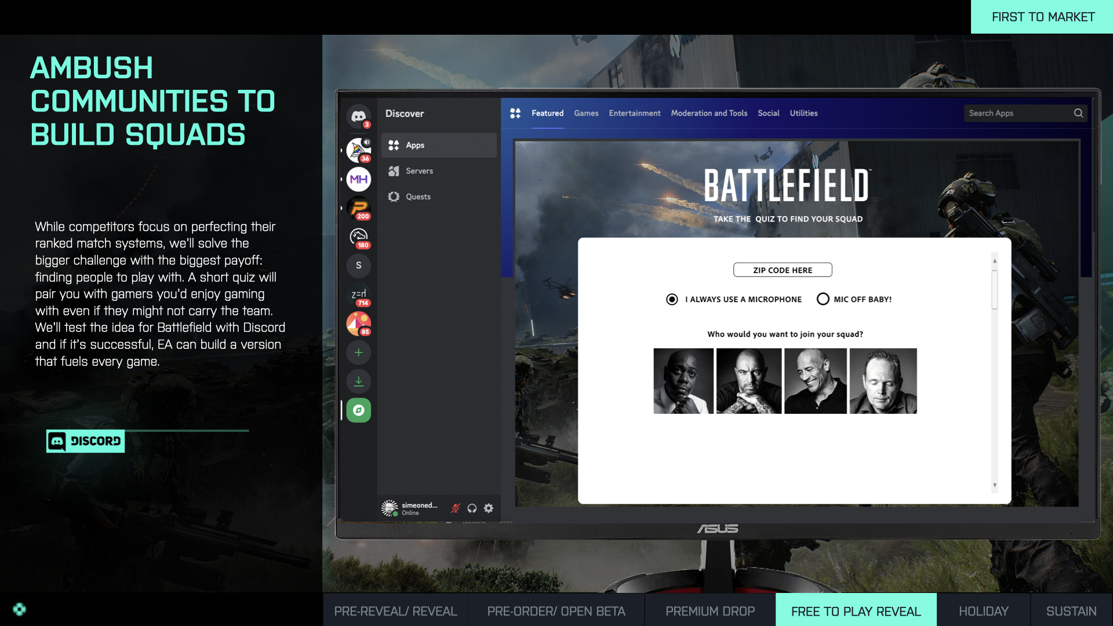Click the Download Apps arrow icon

coord(359,381)
